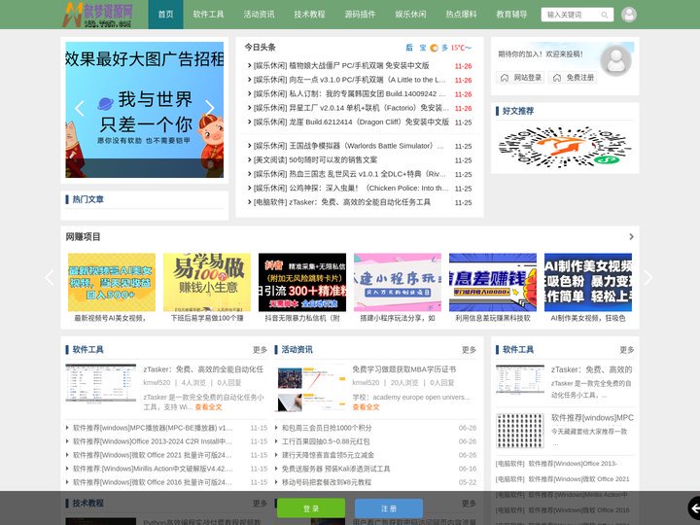Click the site logo in the header
This screenshot has width=700, height=525.
point(98,15)
